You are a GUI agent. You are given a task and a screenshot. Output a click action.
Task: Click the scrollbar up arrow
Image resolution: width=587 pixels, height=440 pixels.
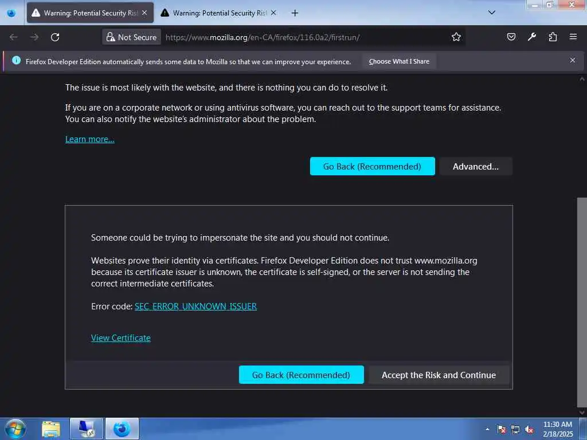(582, 79)
